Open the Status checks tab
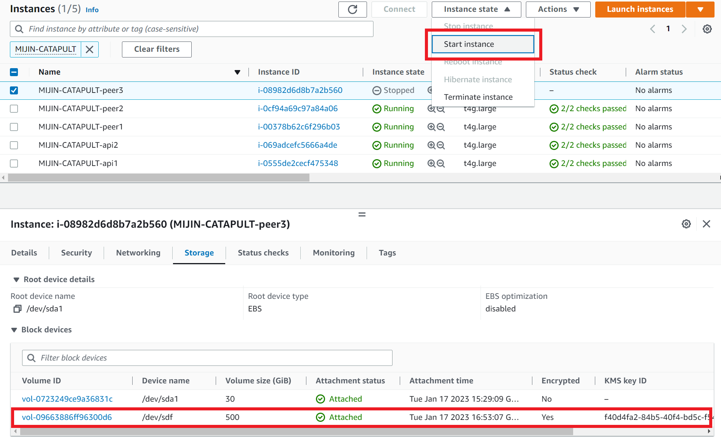 click(x=263, y=253)
